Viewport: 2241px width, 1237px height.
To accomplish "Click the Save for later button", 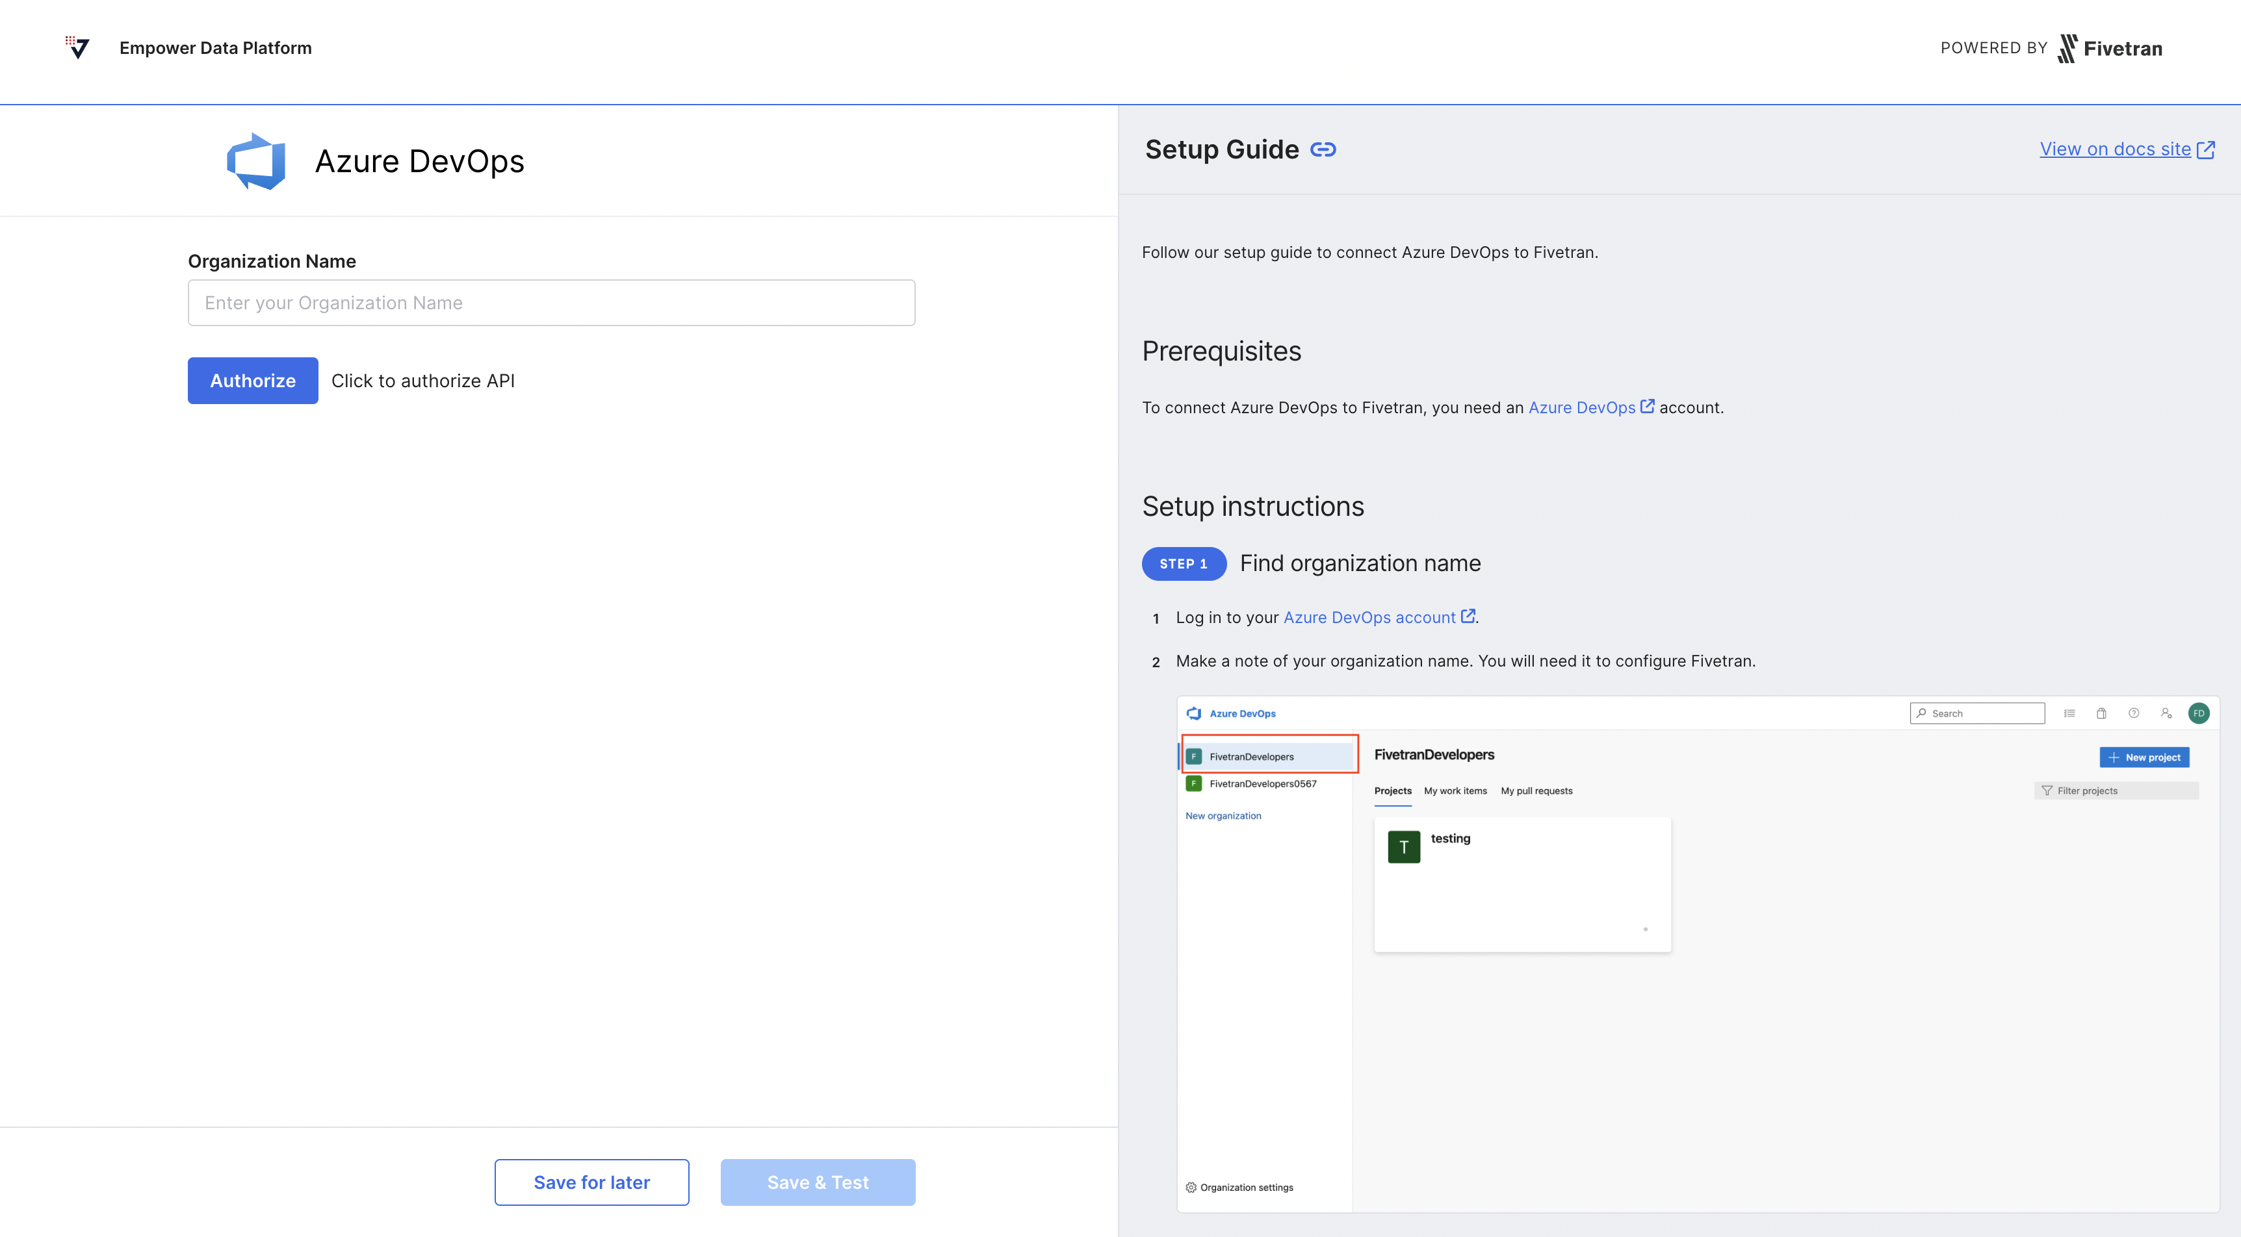I will pyautogui.click(x=591, y=1182).
